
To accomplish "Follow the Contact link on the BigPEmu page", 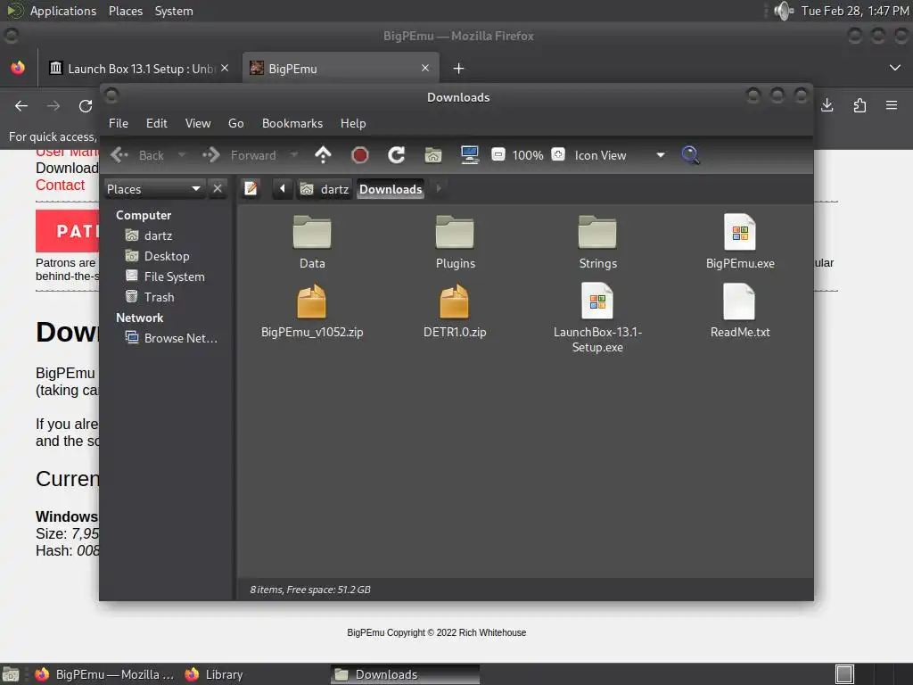I will 60,186.
